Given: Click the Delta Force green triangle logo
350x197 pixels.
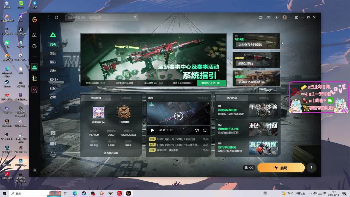Looking at the screenshot, I should [53, 35].
